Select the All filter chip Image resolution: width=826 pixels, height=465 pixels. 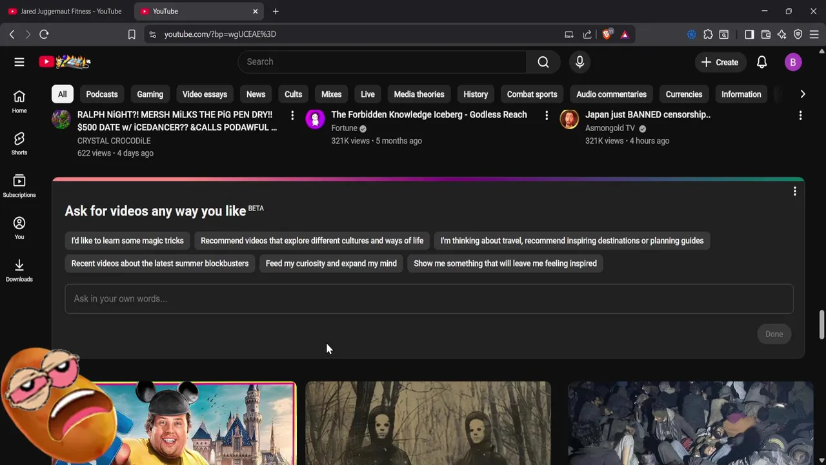[x=62, y=94]
